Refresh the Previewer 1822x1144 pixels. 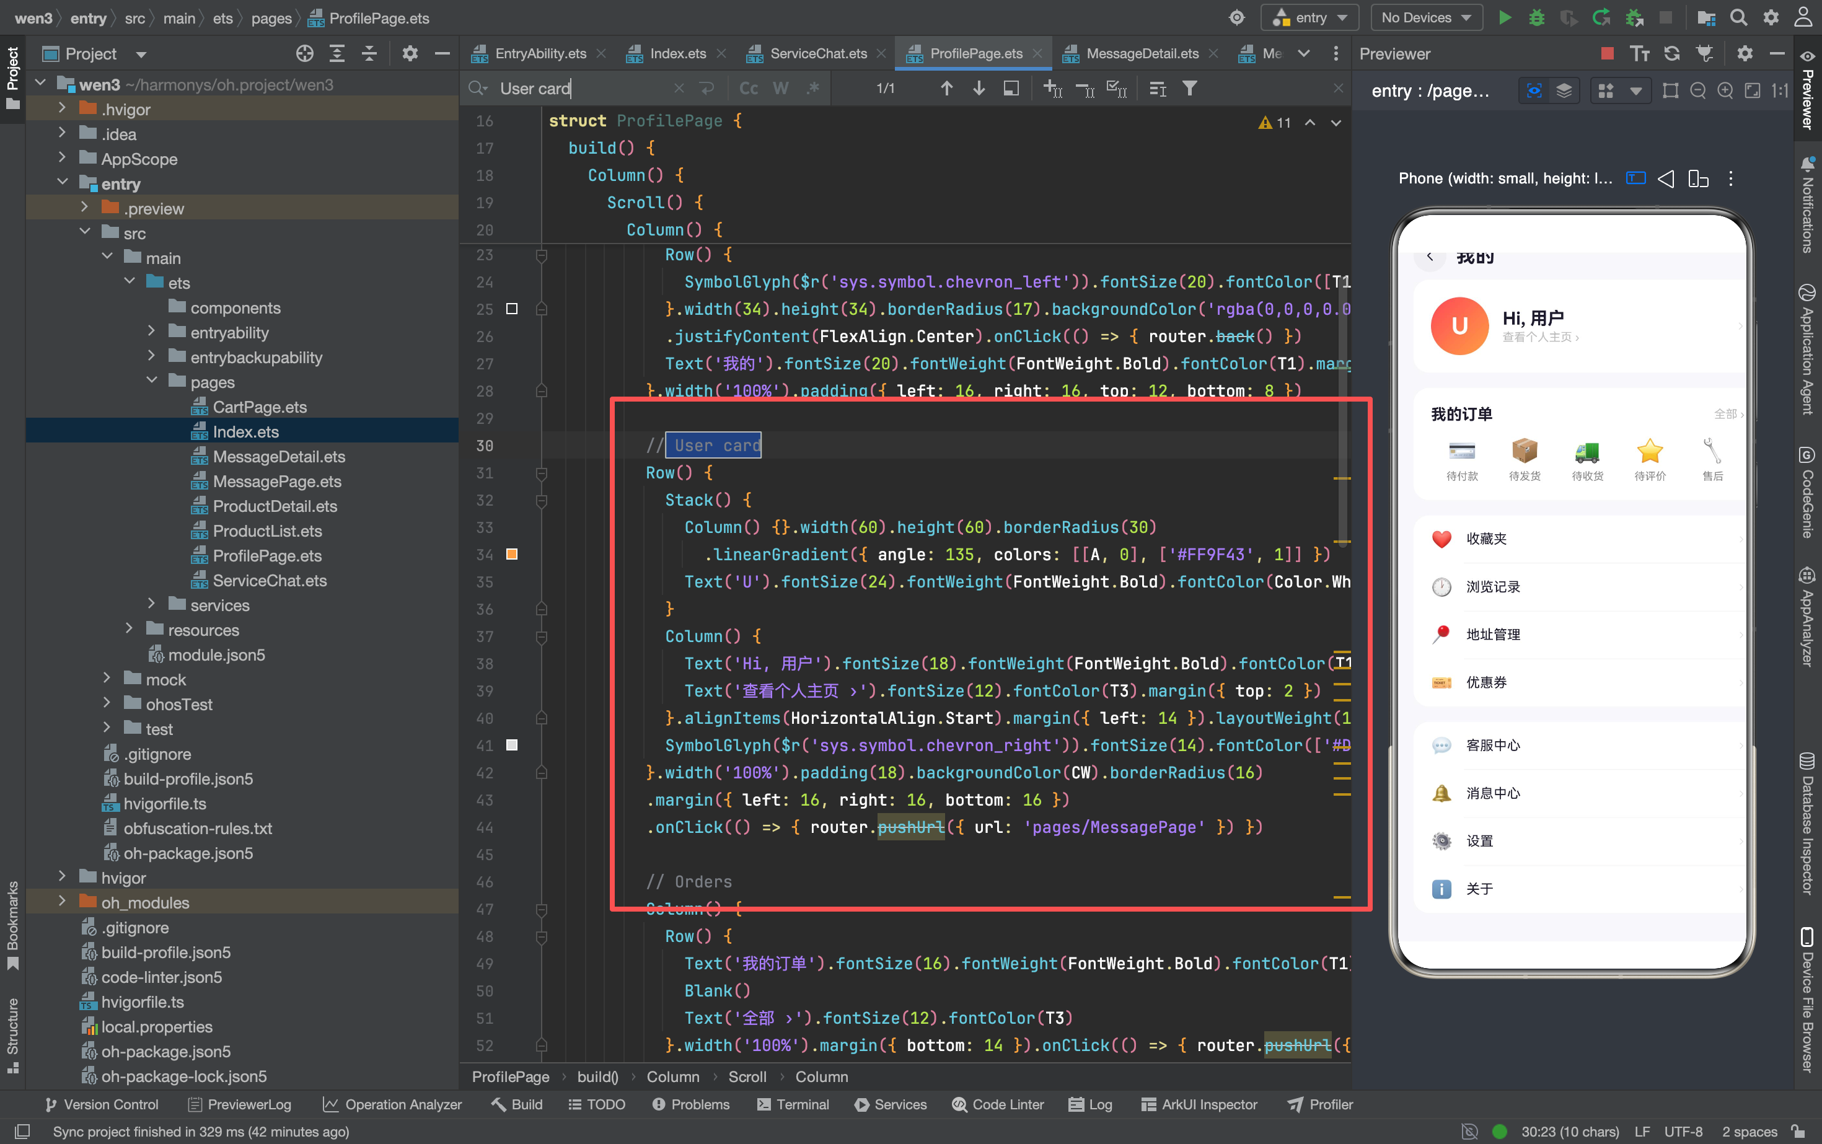pyautogui.click(x=1671, y=53)
